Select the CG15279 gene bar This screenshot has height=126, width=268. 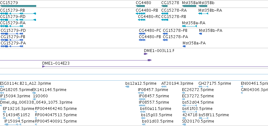[x=18, y=6]
